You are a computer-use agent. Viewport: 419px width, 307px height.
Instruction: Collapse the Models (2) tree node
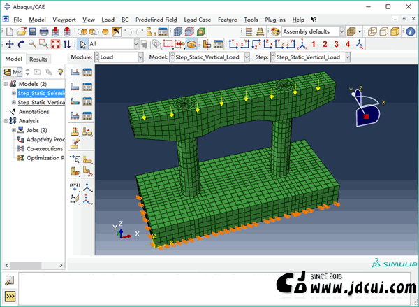tap(6, 84)
